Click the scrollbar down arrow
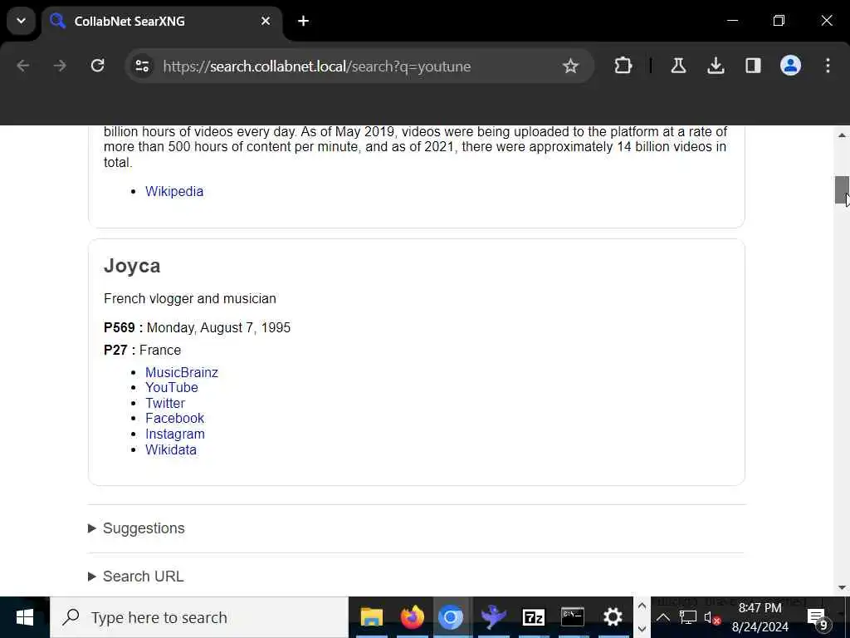 click(x=842, y=587)
